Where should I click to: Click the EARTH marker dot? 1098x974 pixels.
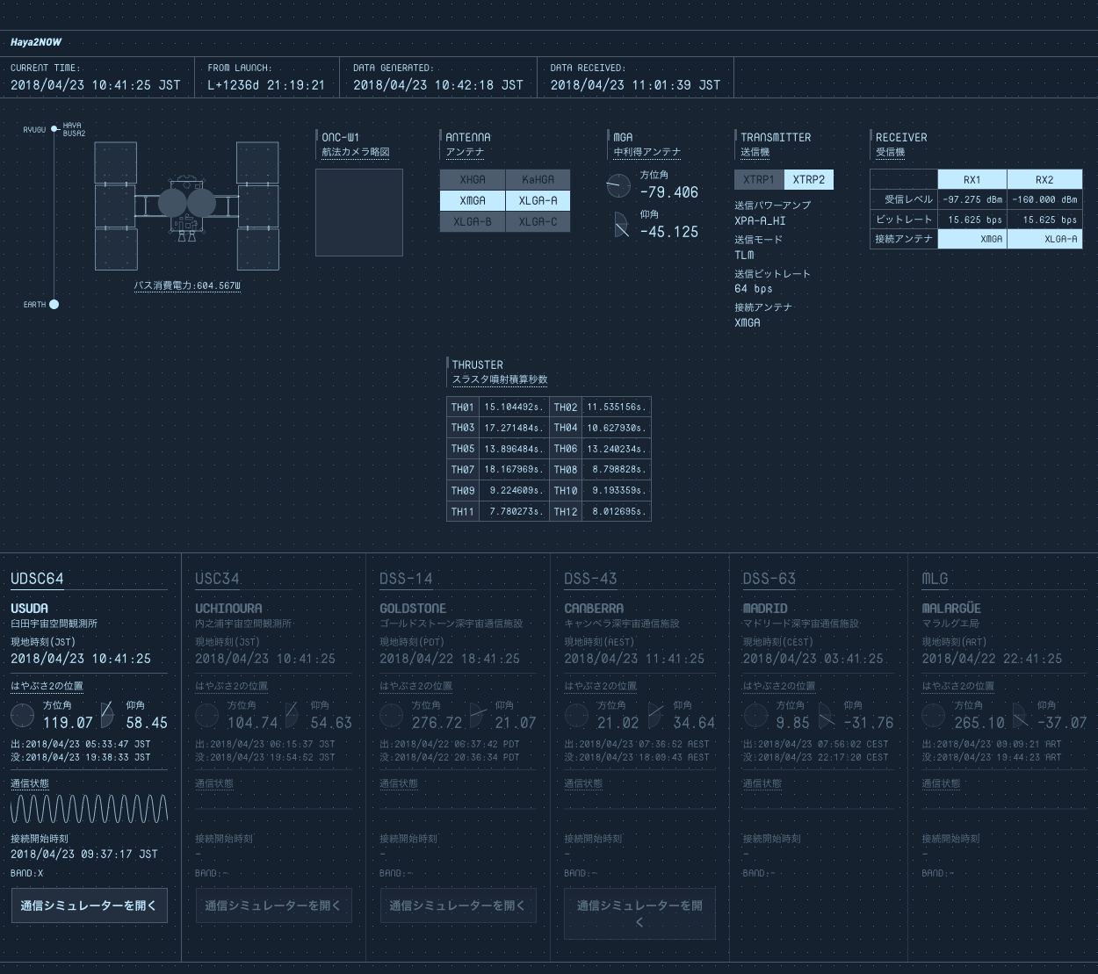tap(54, 305)
